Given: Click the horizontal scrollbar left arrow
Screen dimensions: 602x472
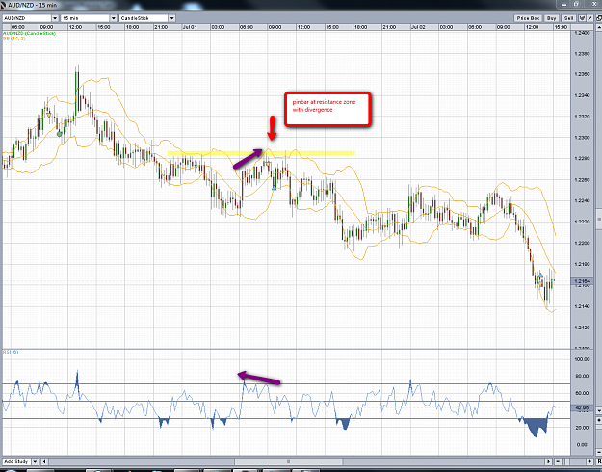Looking at the screenshot, I should tap(44, 461).
